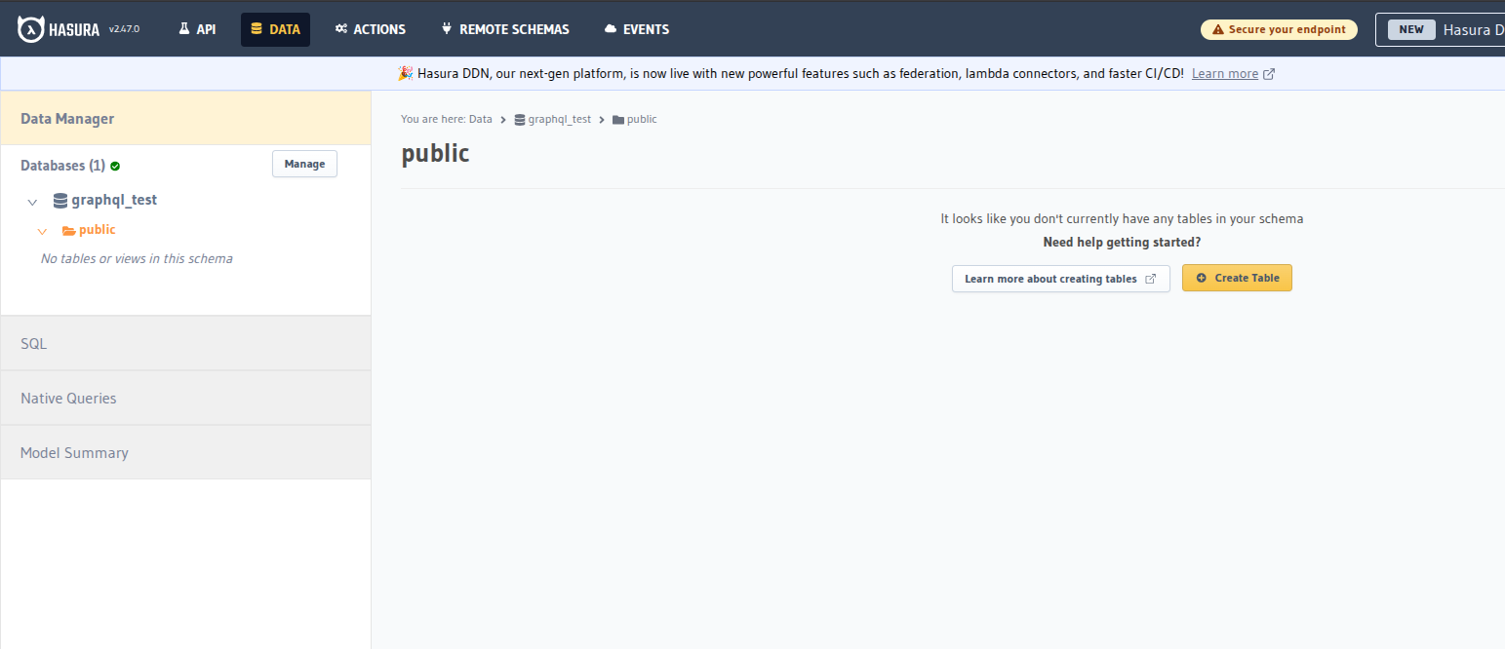The height and width of the screenshot is (649, 1505).
Task: Click the orange folder icon beside public
Action: pyautogui.click(x=68, y=231)
